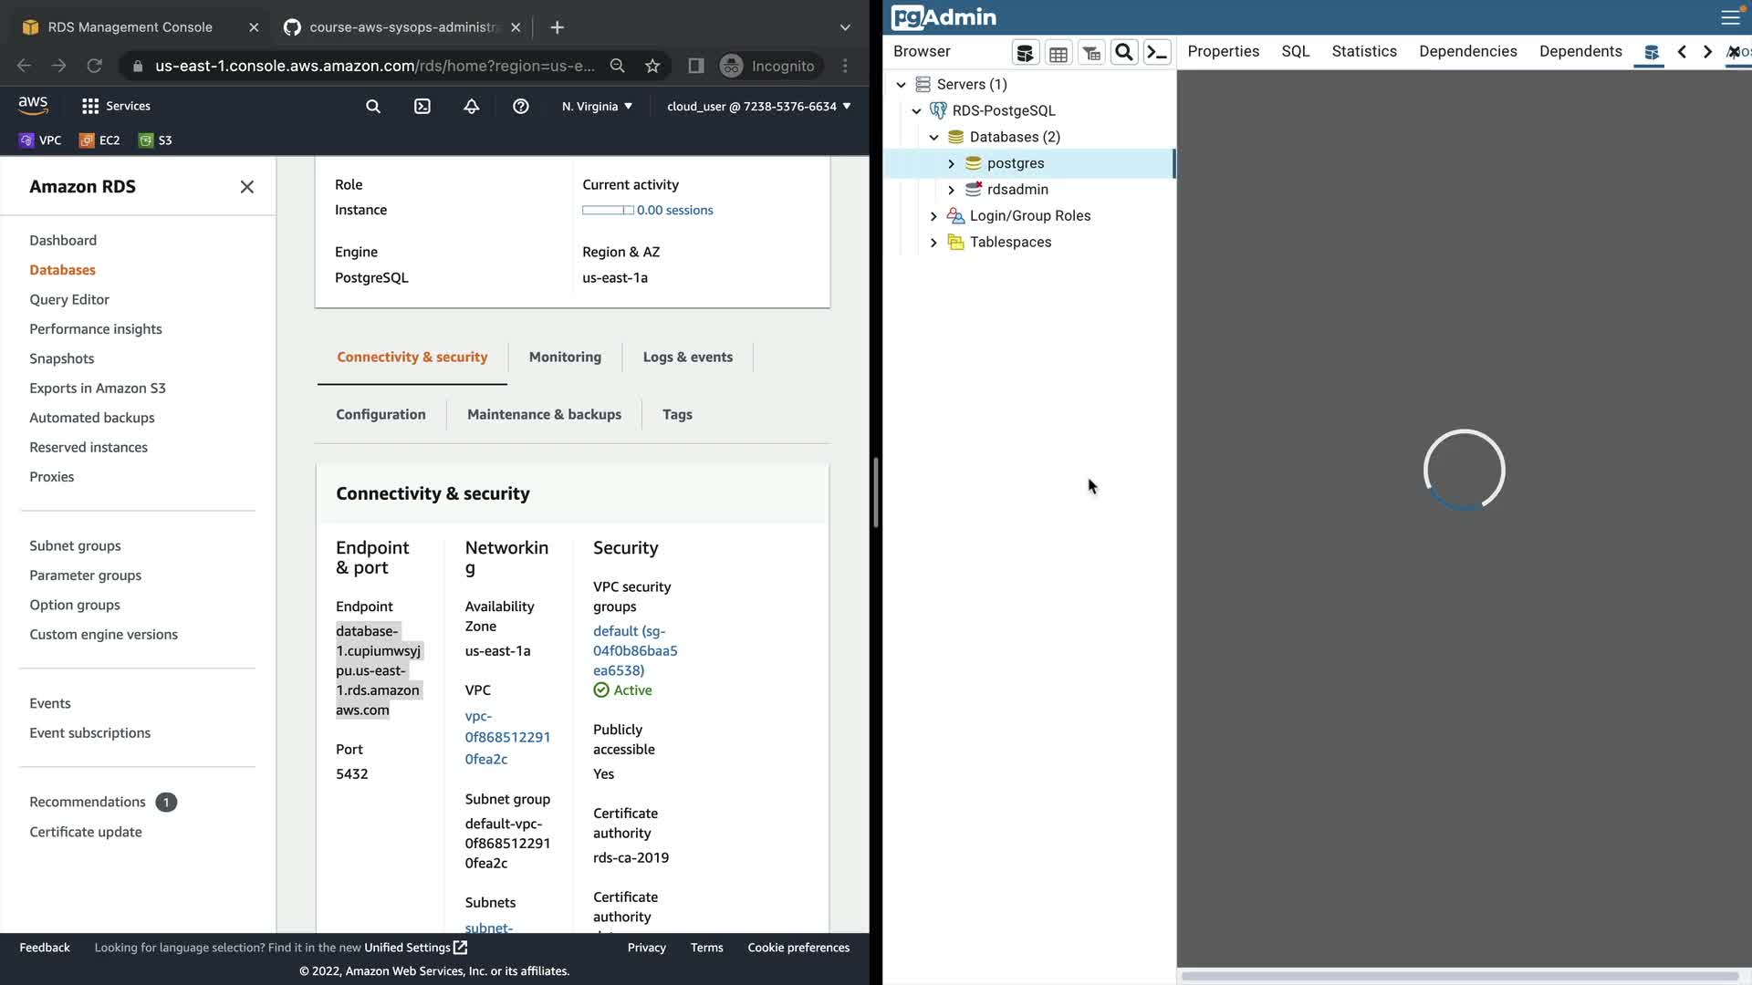Image resolution: width=1752 pixels, height=985 pixels.
Task: Click the AWS notifications bell icon
Action: click(x=472, y=107)
